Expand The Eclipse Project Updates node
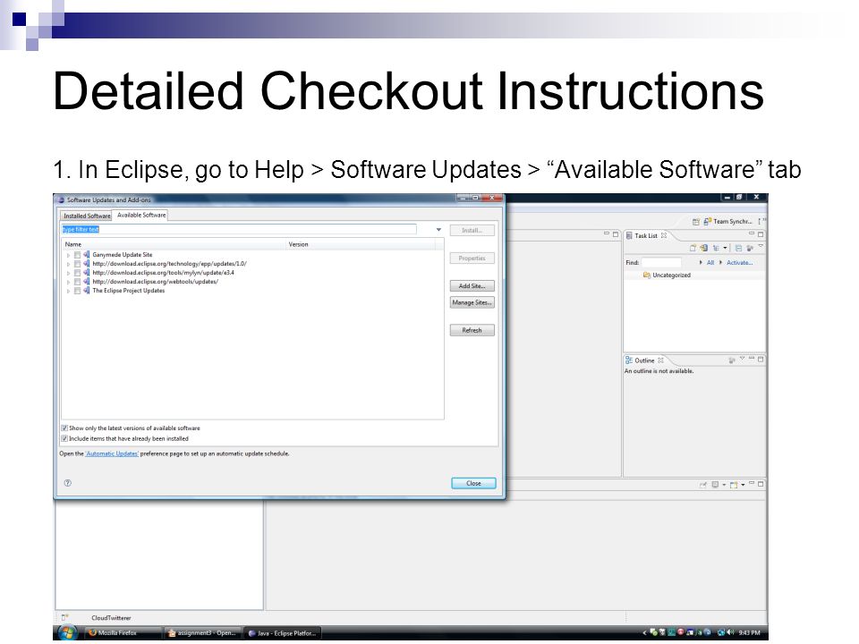The image size is (859, 644). coord(69,291)
